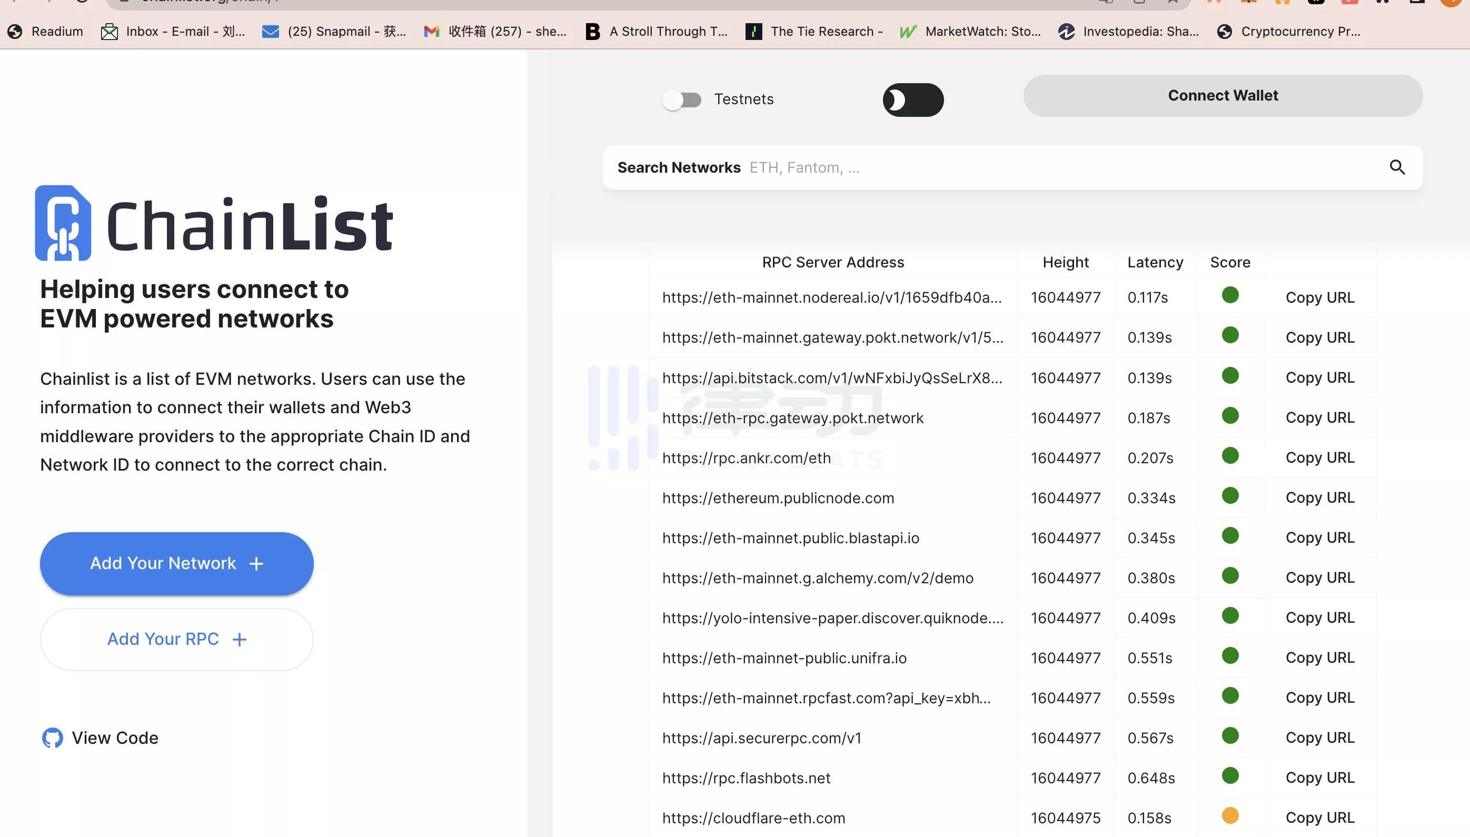1470x837 pixels.
Task: Open the MarketWatch bookmark
Action: coord(970,31)
